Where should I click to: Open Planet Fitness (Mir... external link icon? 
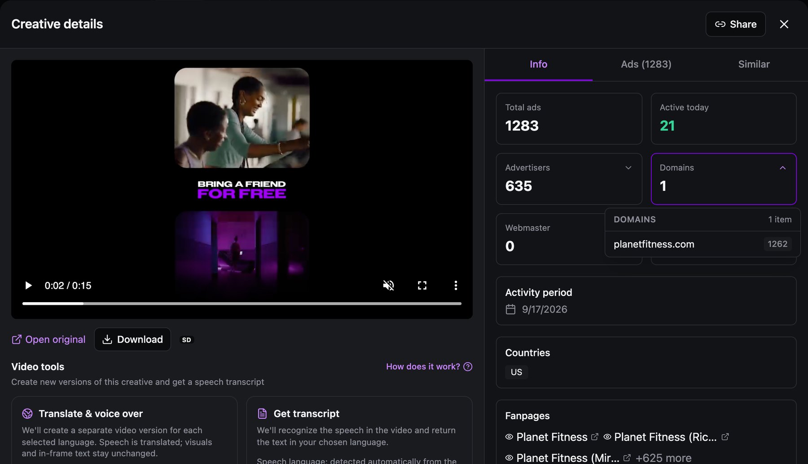pos(627,458)
